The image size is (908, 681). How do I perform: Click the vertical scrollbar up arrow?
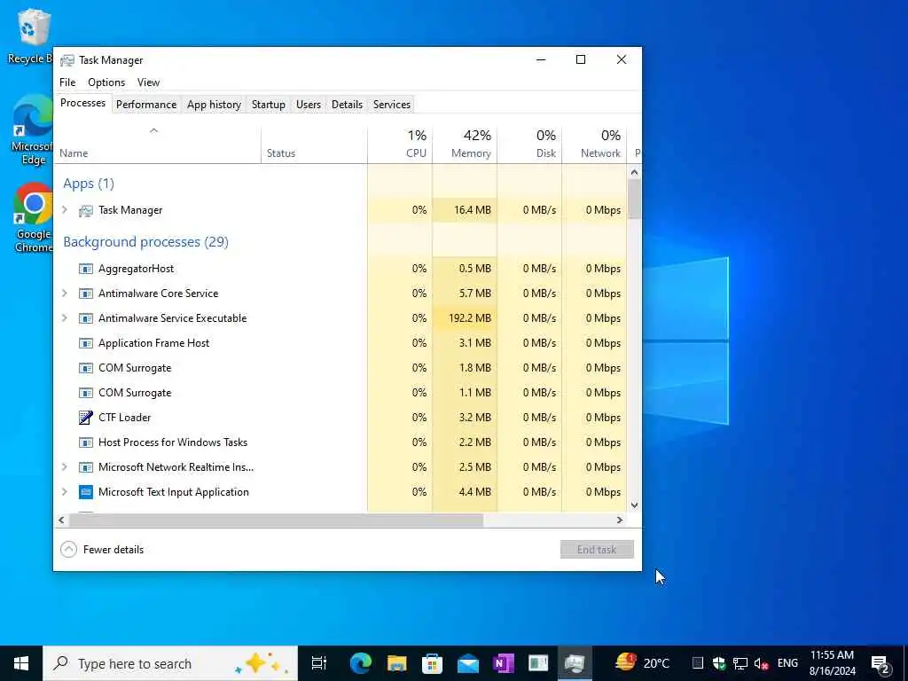(x=634, y=172)
